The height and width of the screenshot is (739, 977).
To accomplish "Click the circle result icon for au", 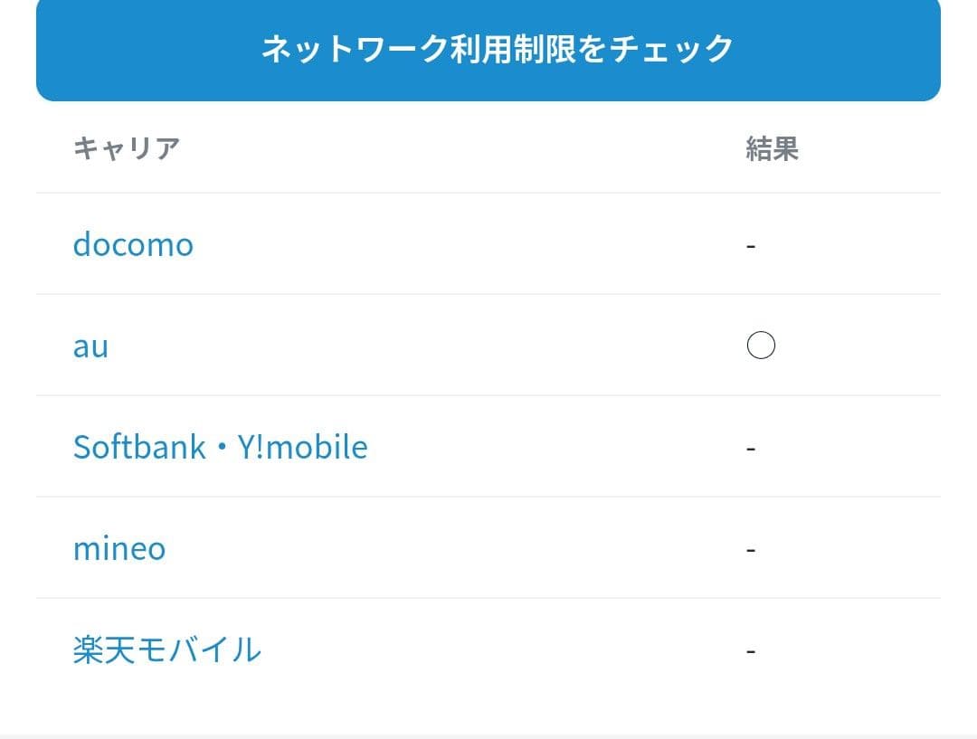I will (761, 346).
